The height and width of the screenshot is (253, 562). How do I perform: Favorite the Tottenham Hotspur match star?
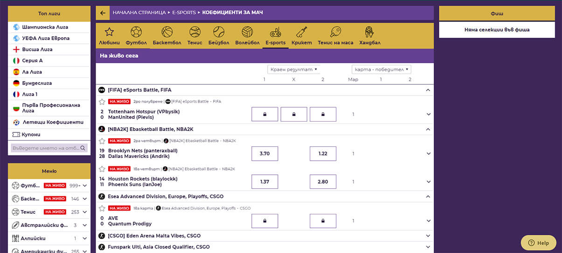coord(102,102)
